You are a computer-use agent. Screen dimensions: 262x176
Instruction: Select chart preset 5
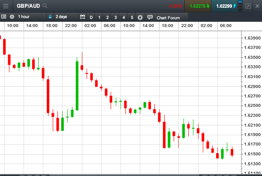coord(132,18)
